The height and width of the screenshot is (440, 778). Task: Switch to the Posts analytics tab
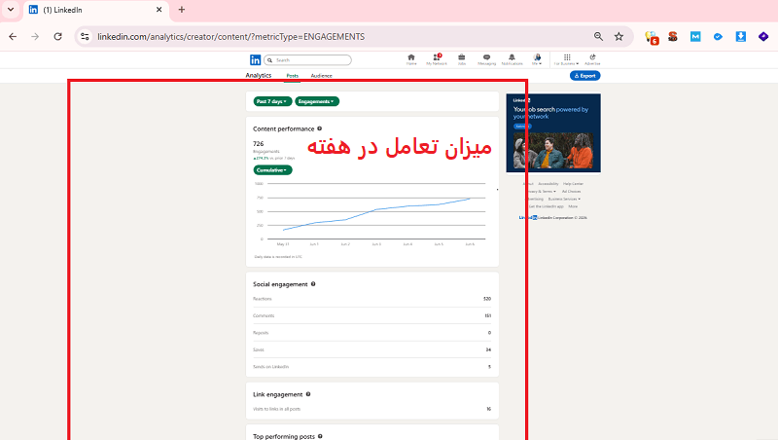[293, 76]
